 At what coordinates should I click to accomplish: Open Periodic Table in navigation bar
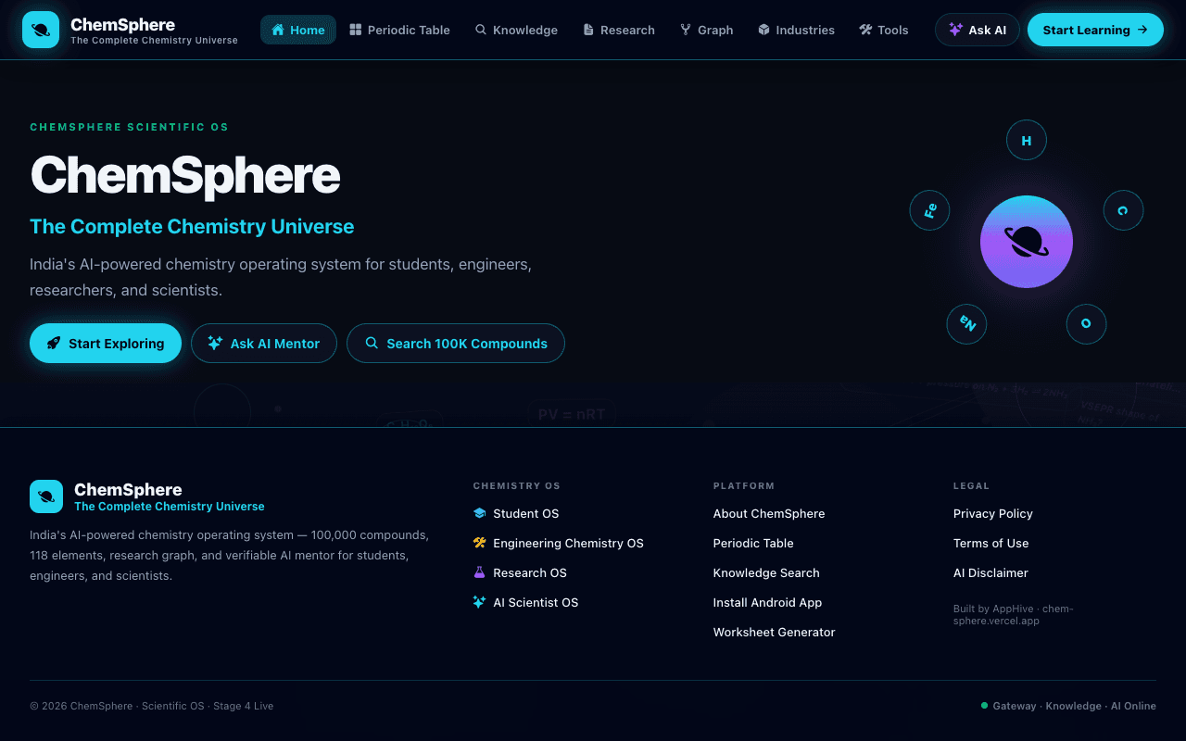(399, 30)
